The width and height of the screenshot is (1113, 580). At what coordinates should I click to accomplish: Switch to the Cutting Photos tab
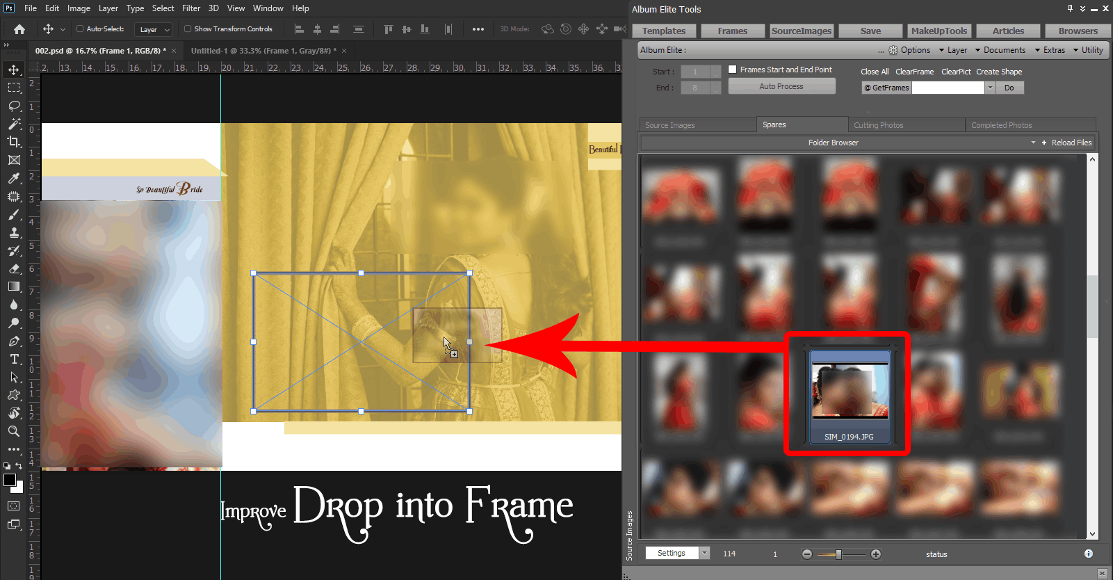tap(879, 125)
